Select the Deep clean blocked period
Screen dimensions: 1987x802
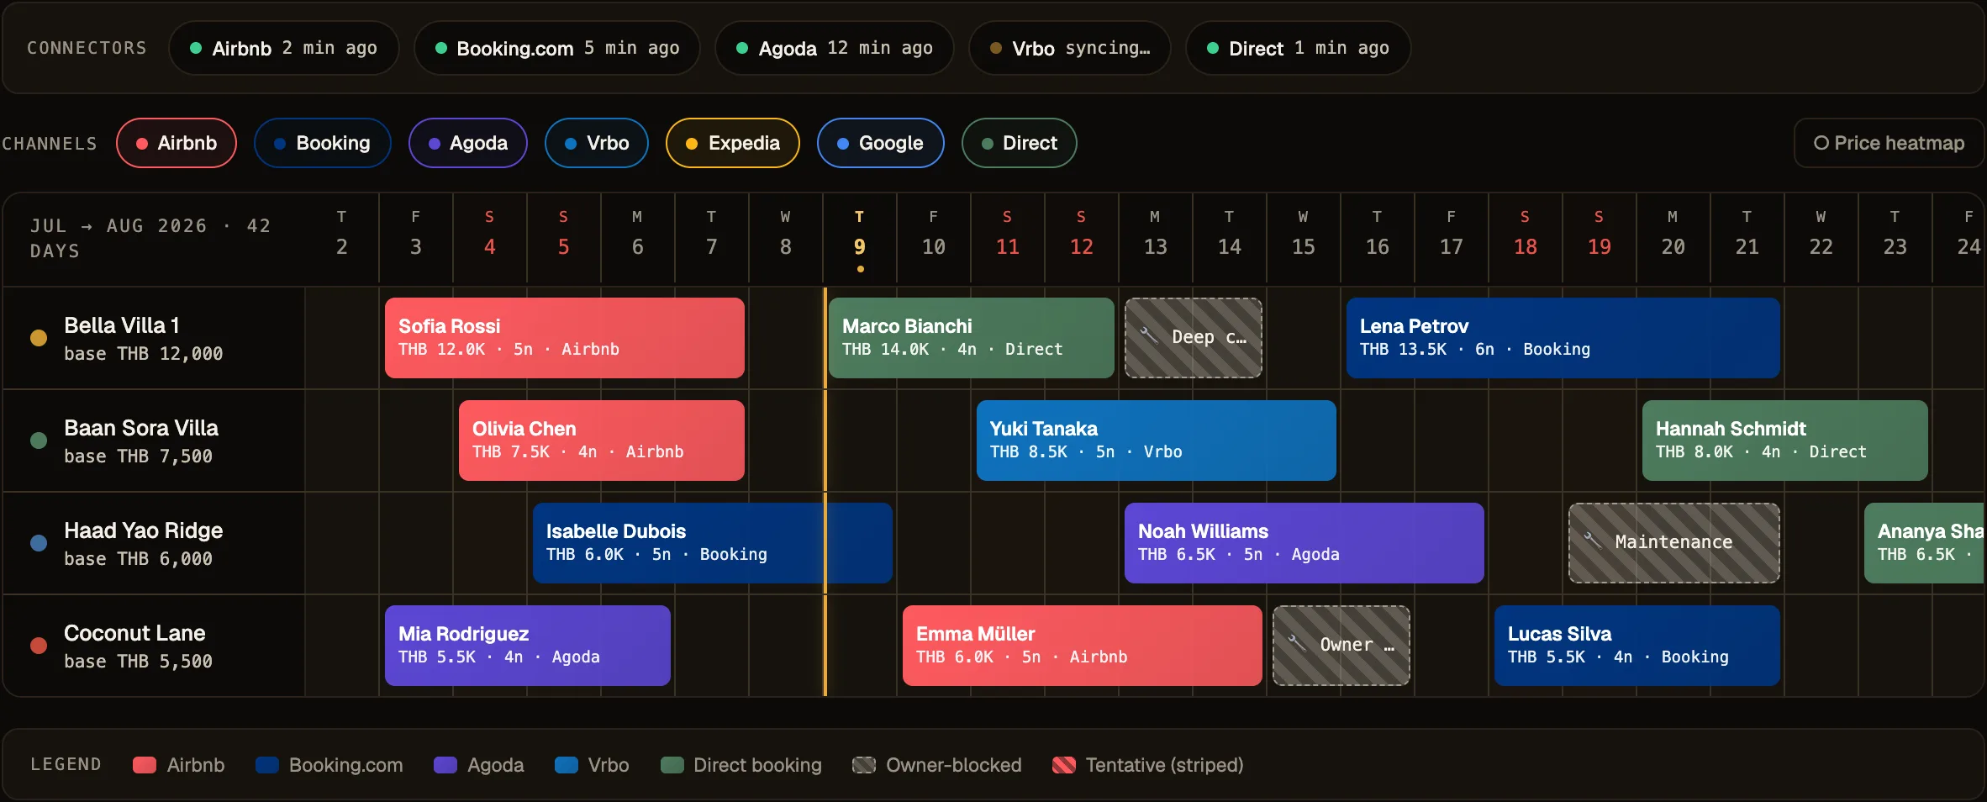(x=1194, y=338)
